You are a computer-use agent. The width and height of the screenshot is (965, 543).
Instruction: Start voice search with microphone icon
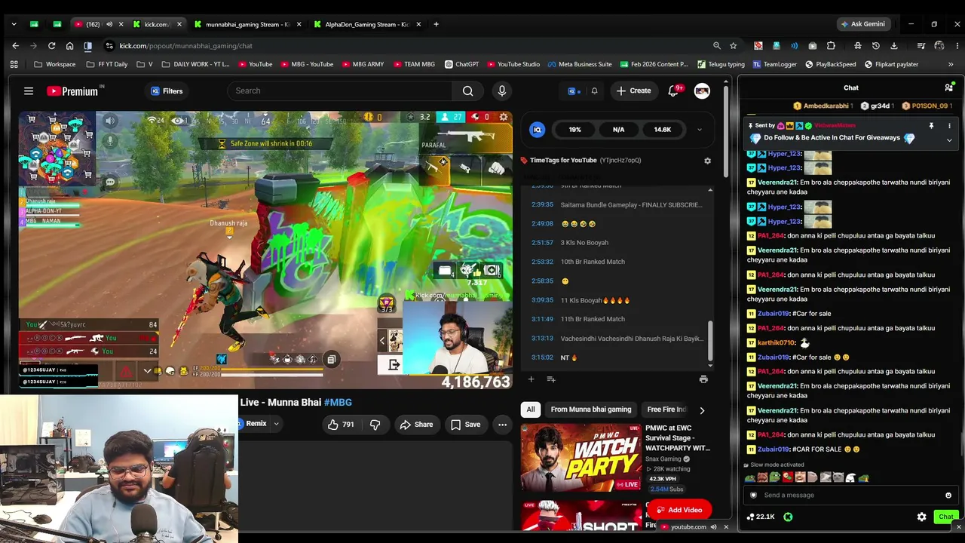(x=502, y=91)
